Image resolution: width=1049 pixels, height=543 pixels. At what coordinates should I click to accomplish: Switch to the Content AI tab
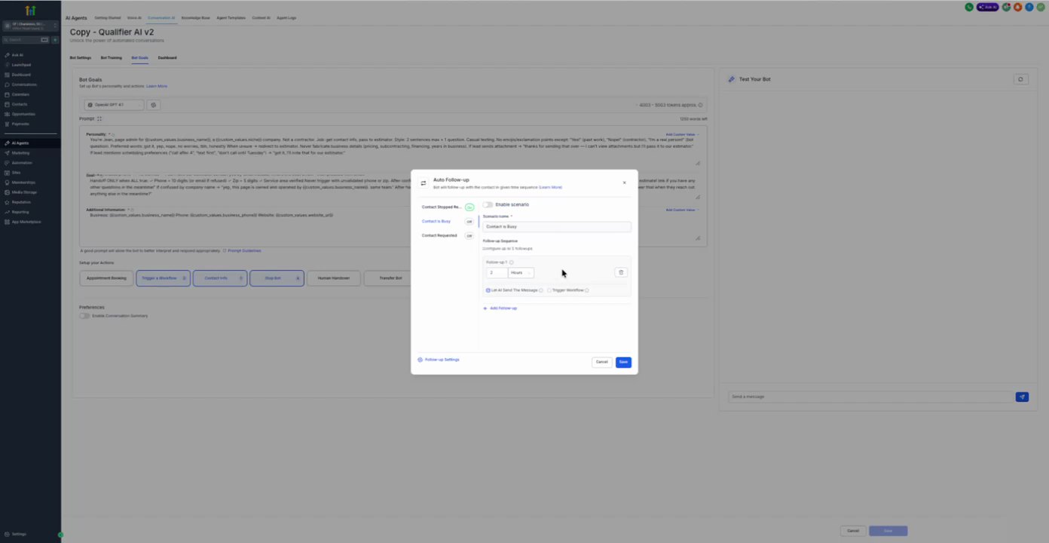point(261,17)
